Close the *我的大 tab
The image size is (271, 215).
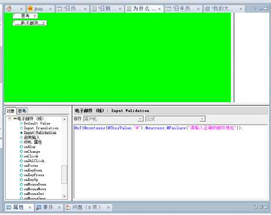(x=240, y=9)
